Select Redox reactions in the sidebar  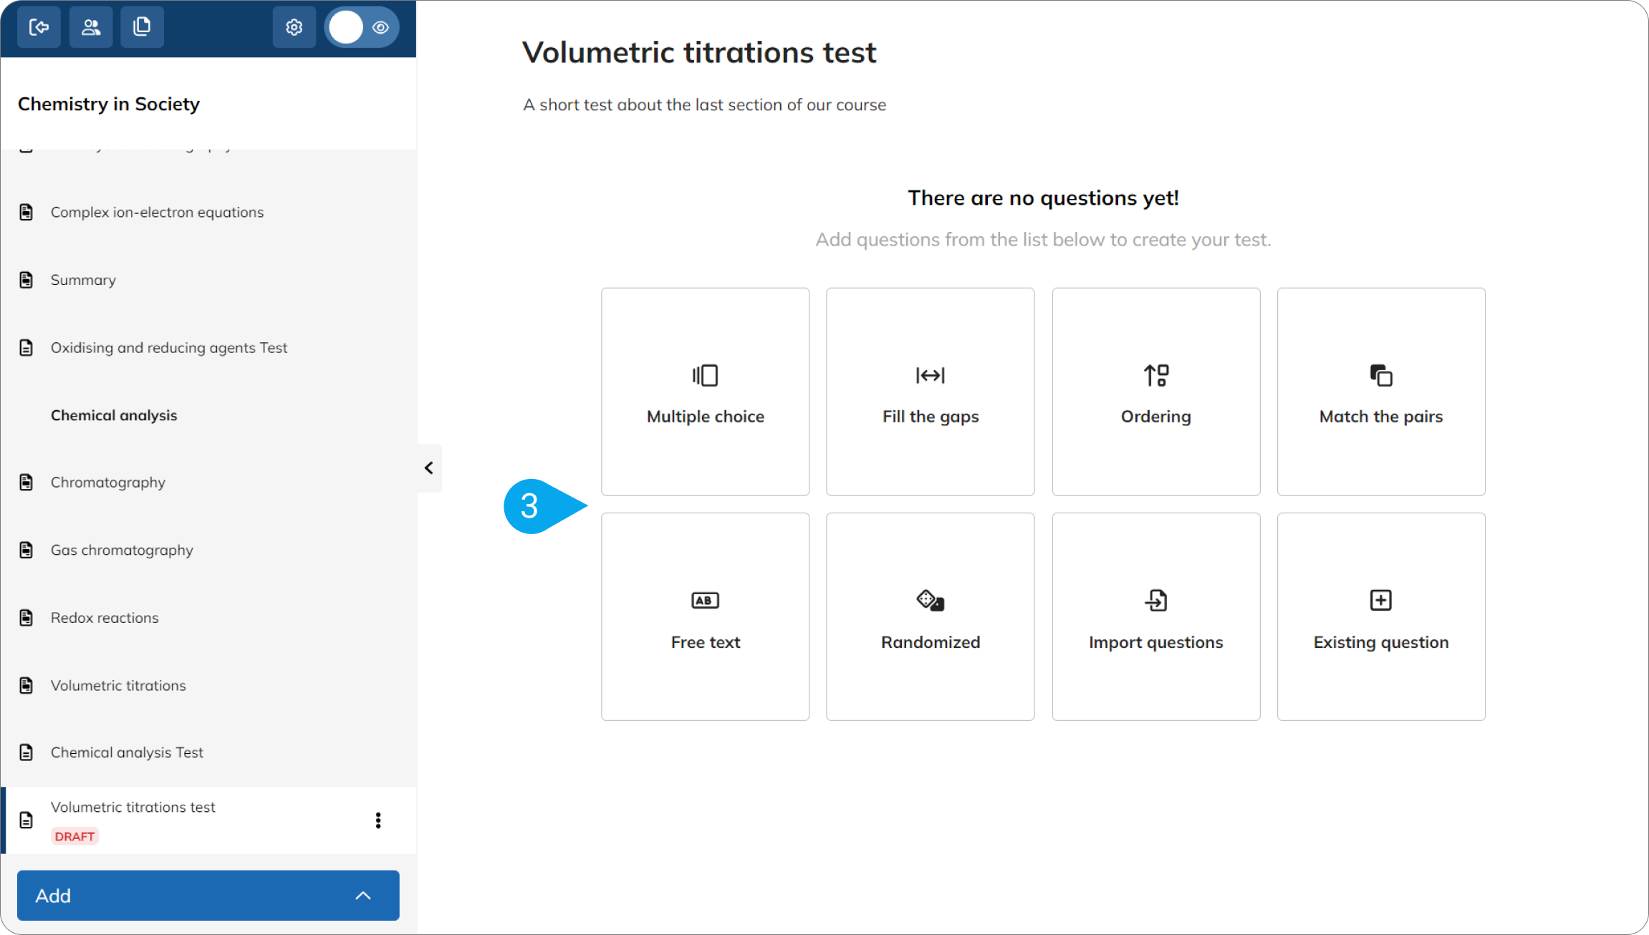pyautogui.click(x=105, y=617)
